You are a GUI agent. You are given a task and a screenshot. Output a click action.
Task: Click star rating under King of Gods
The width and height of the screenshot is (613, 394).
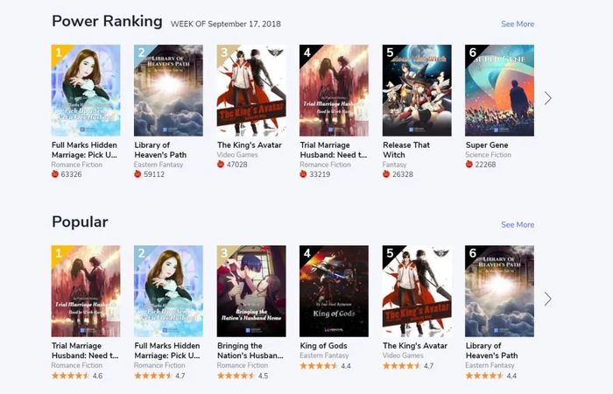(319, 366)
